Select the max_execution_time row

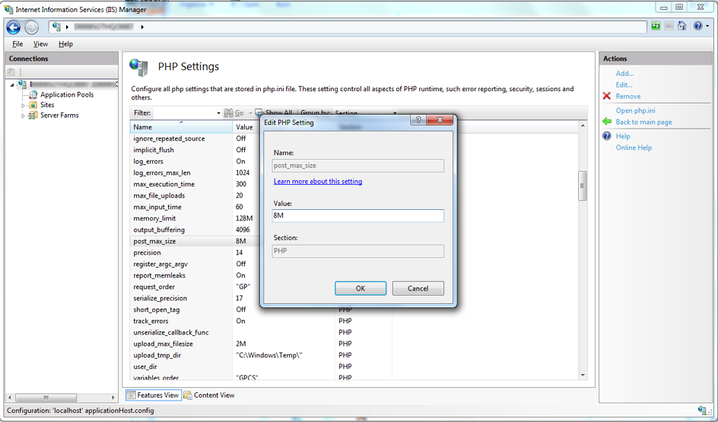[x=195, y=184]
